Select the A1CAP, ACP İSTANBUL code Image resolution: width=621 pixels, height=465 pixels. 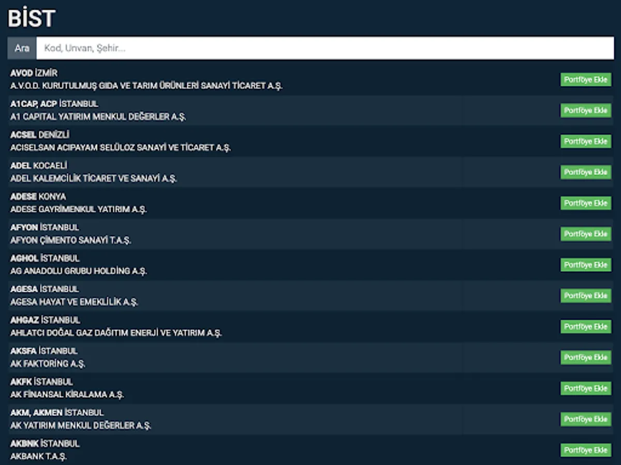(54, 104)
